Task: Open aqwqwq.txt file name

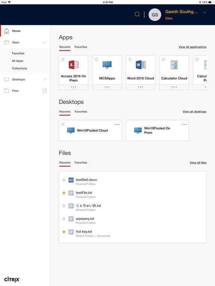Action: (85, 219)
